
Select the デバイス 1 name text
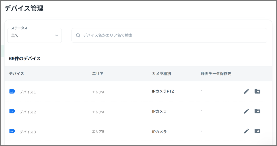tap(28, 92)
